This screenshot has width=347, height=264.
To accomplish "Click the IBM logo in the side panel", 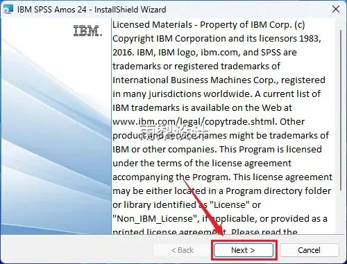I will 87,31.
